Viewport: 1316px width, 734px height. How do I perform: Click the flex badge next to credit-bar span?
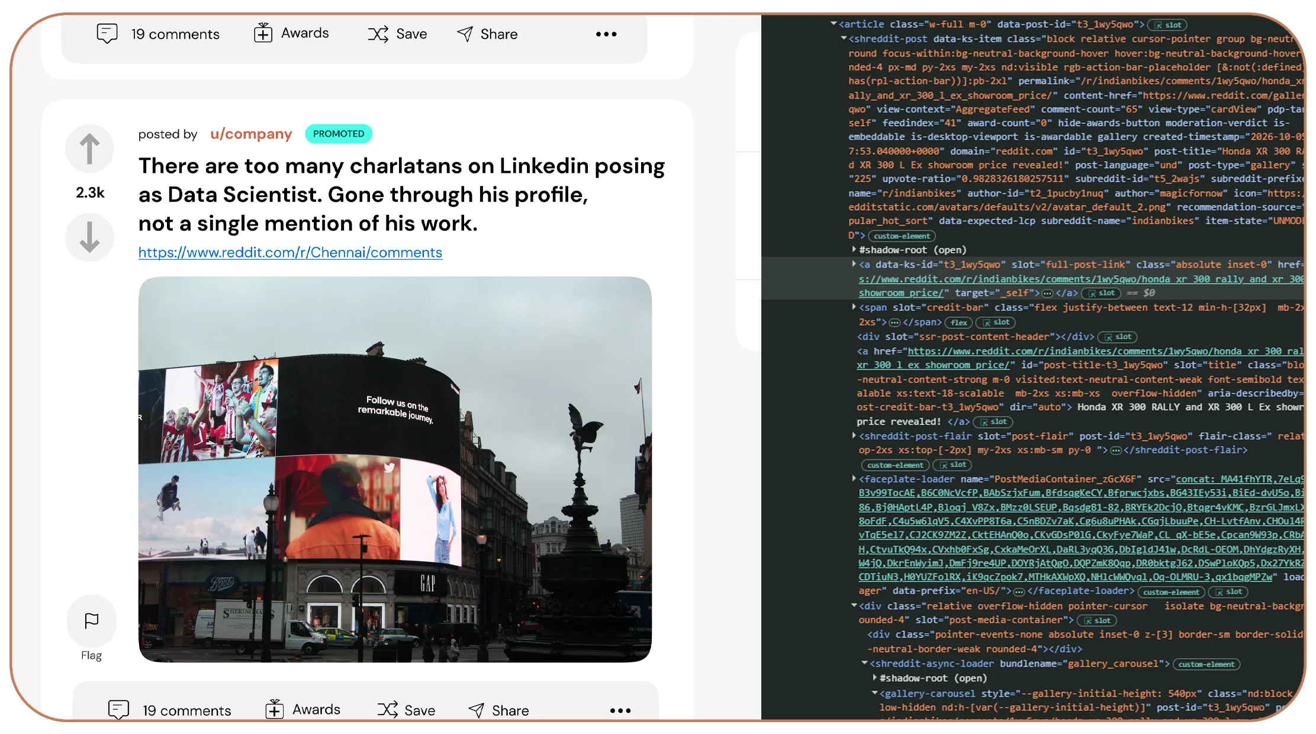pos(959,323)
